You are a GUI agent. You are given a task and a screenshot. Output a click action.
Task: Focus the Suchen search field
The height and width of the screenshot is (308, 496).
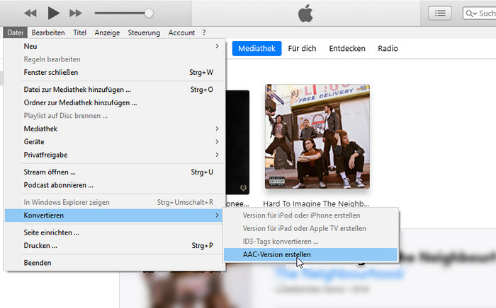pos(480,13)
